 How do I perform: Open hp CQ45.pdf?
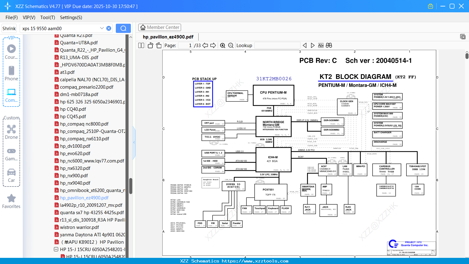(73, 117)
